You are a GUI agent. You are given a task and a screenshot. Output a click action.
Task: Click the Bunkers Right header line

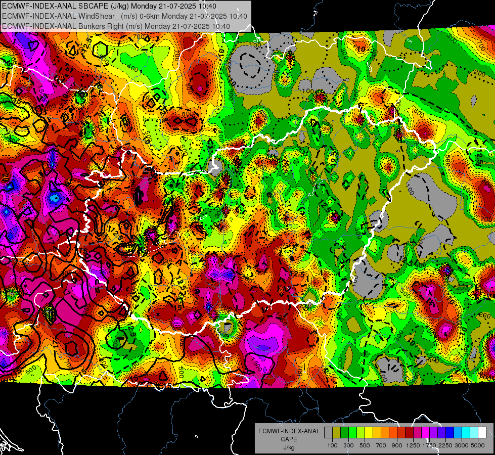[116, 26]
